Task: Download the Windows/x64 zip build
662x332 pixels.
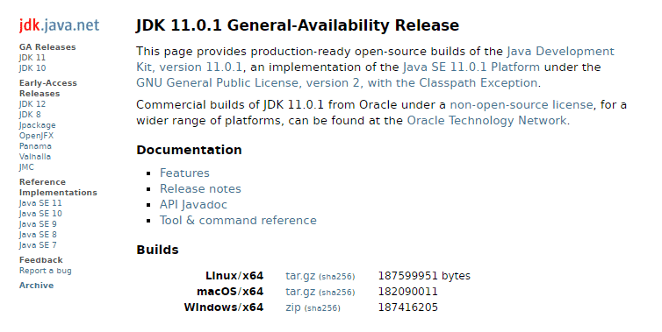Action: [x=293, y=307]
